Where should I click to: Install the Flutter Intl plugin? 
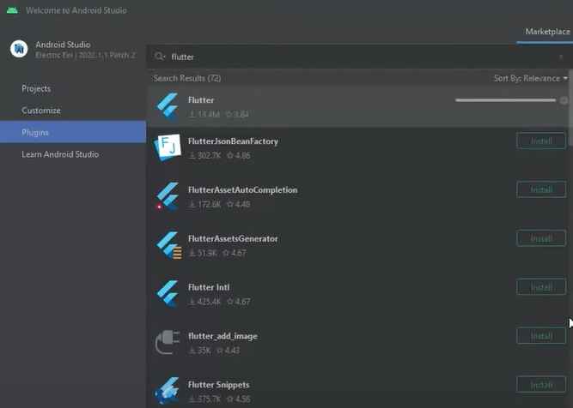(x=540, y=287)
